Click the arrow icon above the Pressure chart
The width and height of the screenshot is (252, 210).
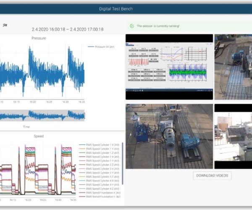click(x=5, y=25)
